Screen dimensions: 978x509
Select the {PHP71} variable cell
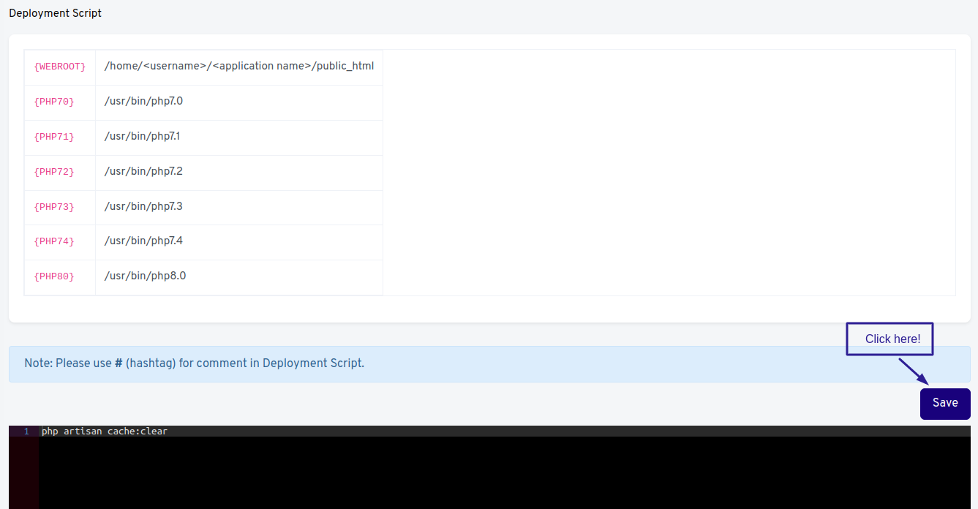pyautogui.click(x=60, y=137)
